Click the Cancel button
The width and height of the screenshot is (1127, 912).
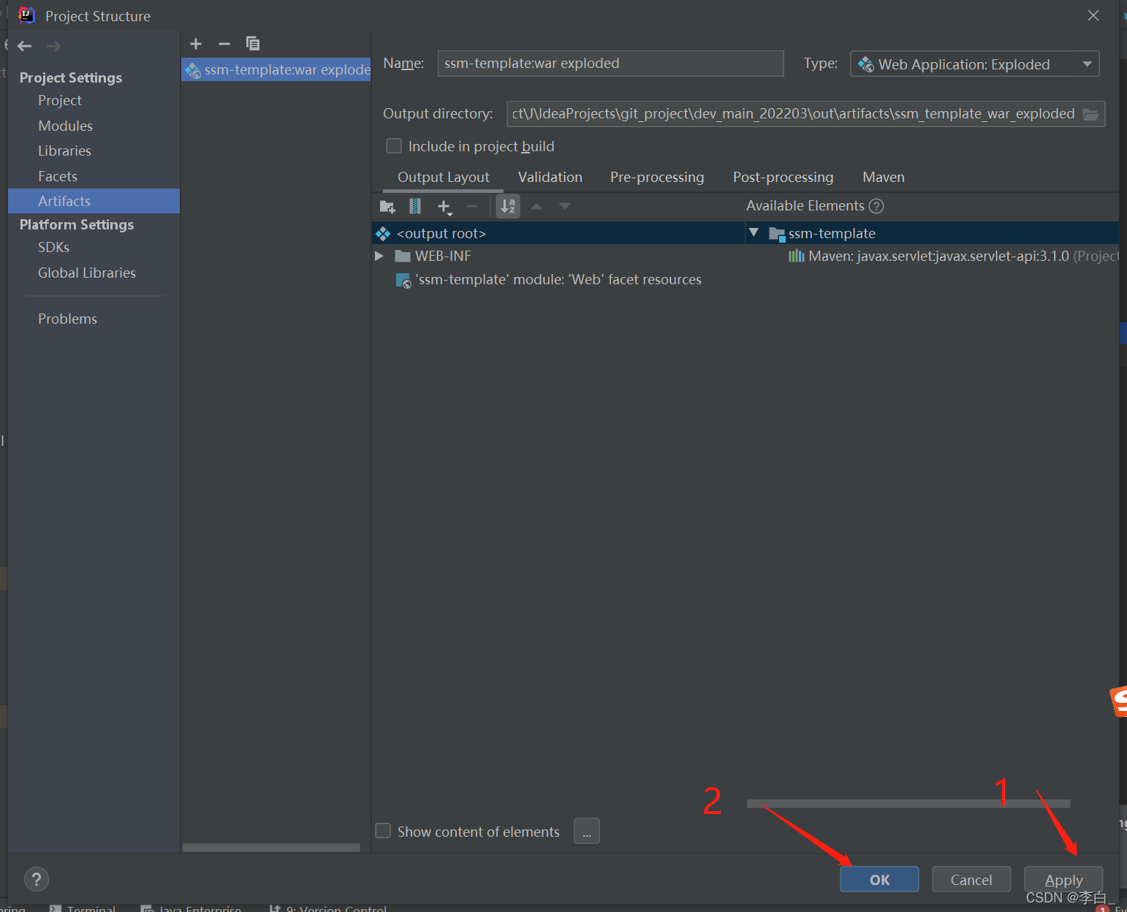coord(971,879)
